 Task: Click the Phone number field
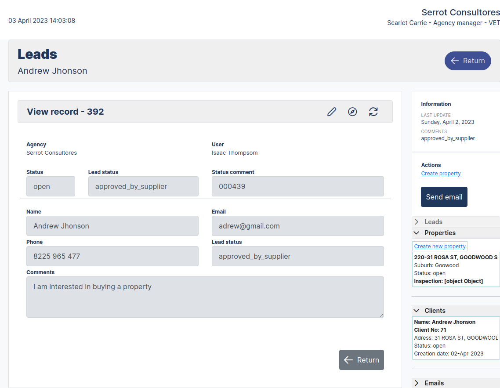pos(112,256)
